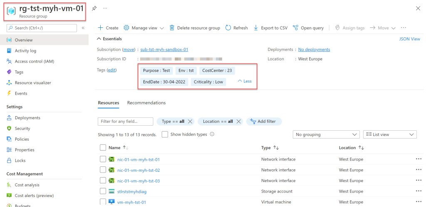Click the pin icon next to the title

pos(94,8)
